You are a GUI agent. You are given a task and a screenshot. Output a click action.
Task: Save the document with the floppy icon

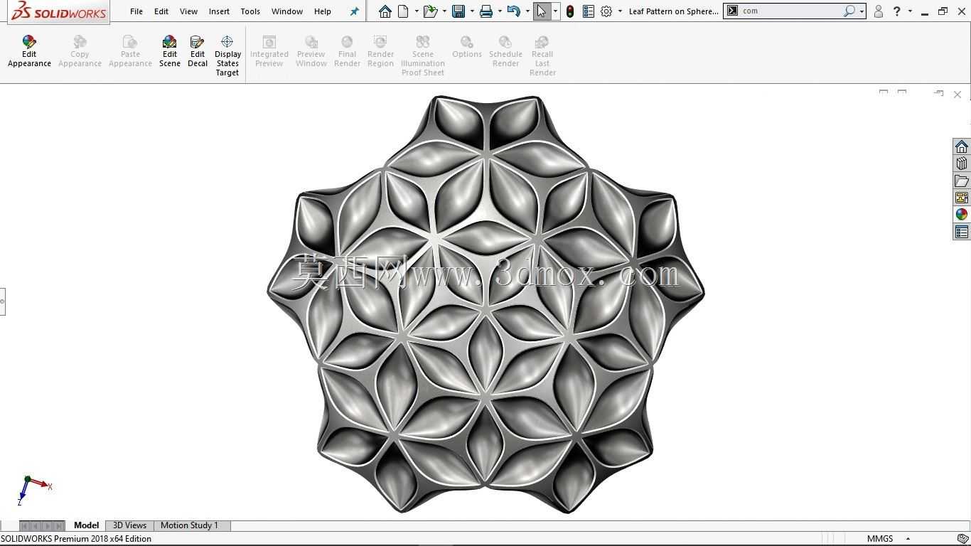coord(458,11)
